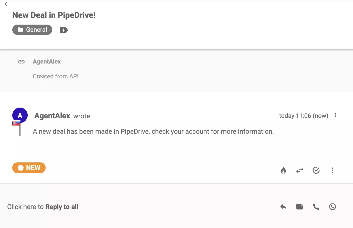Mark conversation as urgent with flame icon

click(283, 170)
